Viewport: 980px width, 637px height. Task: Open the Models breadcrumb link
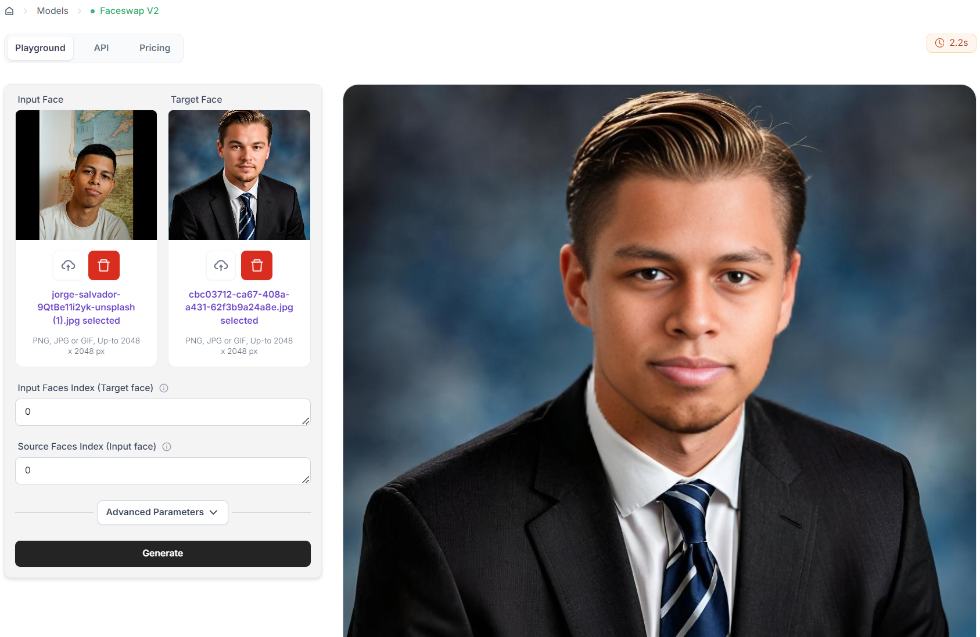click(52, 11)
